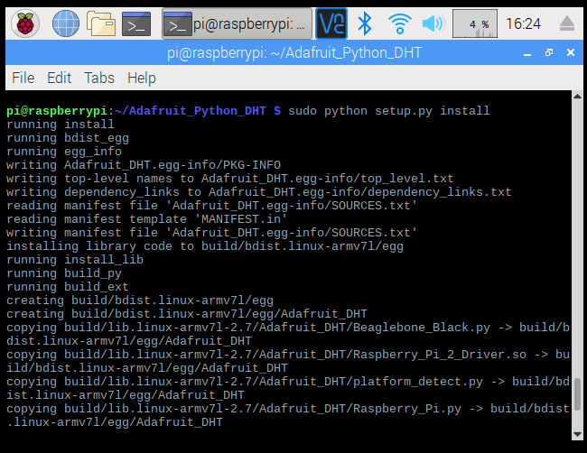Screen dimensions: 587x453
Task: Open the VNC Server tray icon
Action: pos(331,24)
